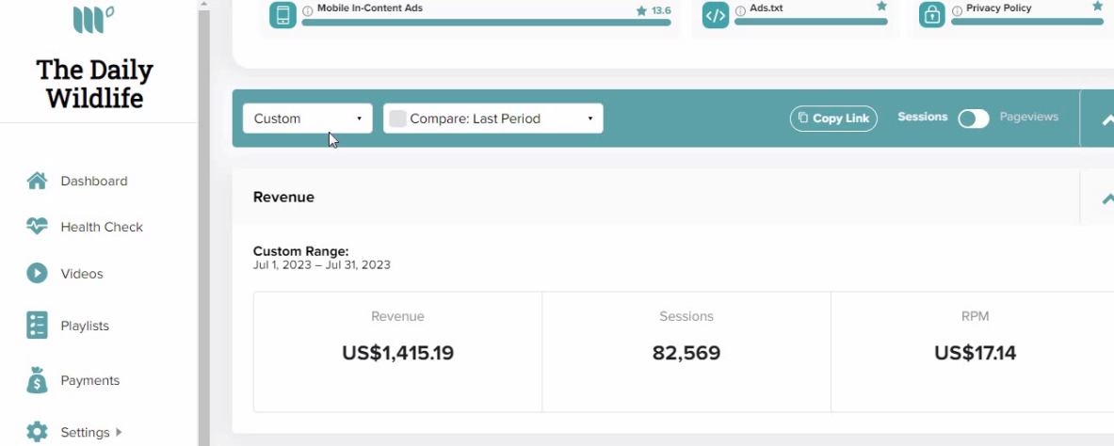Open the Custom date range dropdown
The image size is (1114, 446).
(x=308, y=119)
